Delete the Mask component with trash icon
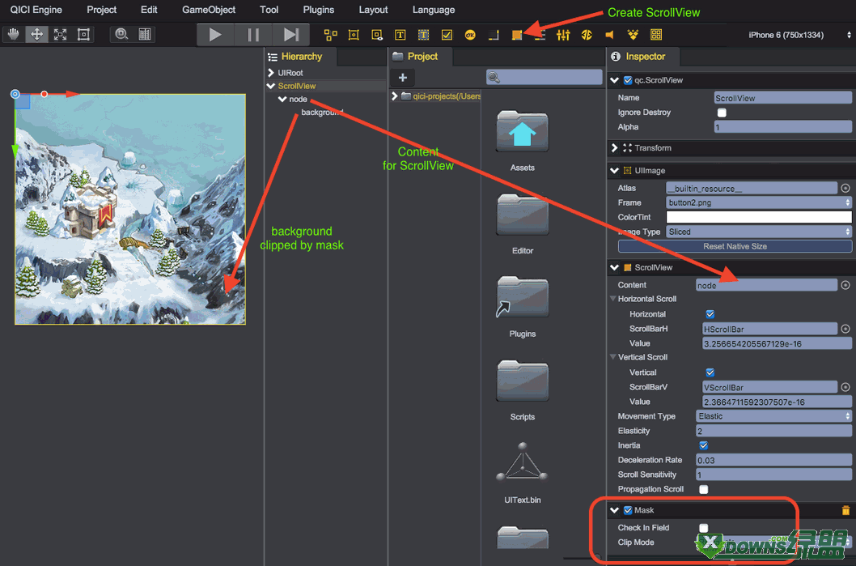The width and height of the screenshot is (856, 566). coord(845,510)
